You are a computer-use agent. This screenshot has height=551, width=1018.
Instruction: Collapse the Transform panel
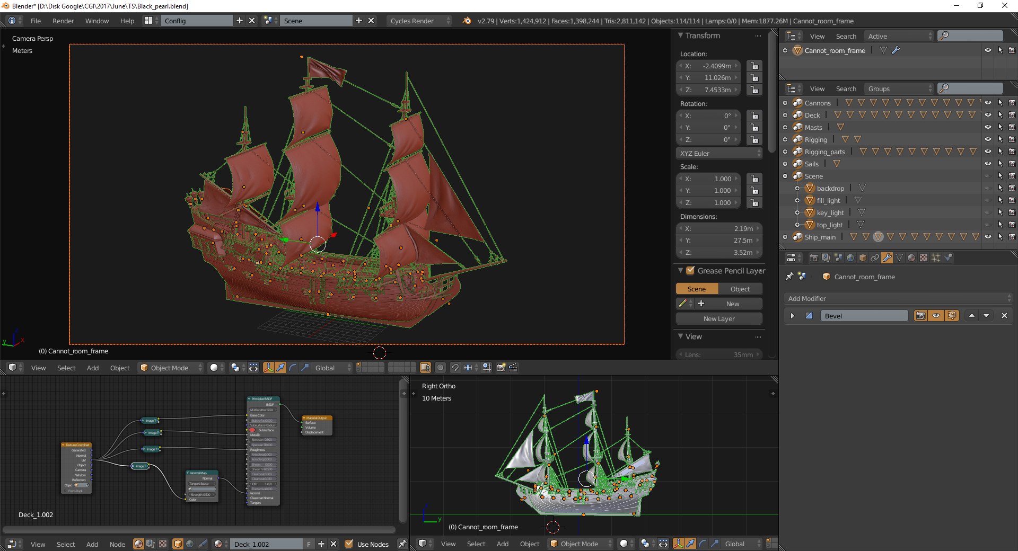point(681,35)
